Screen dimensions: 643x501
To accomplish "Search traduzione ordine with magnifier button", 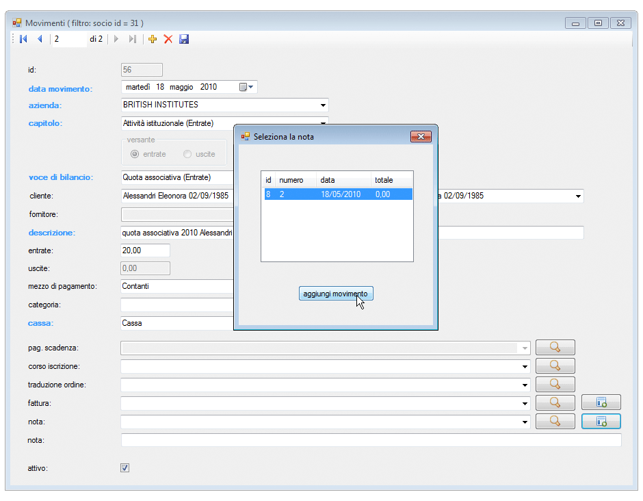I will pos(555,384).
